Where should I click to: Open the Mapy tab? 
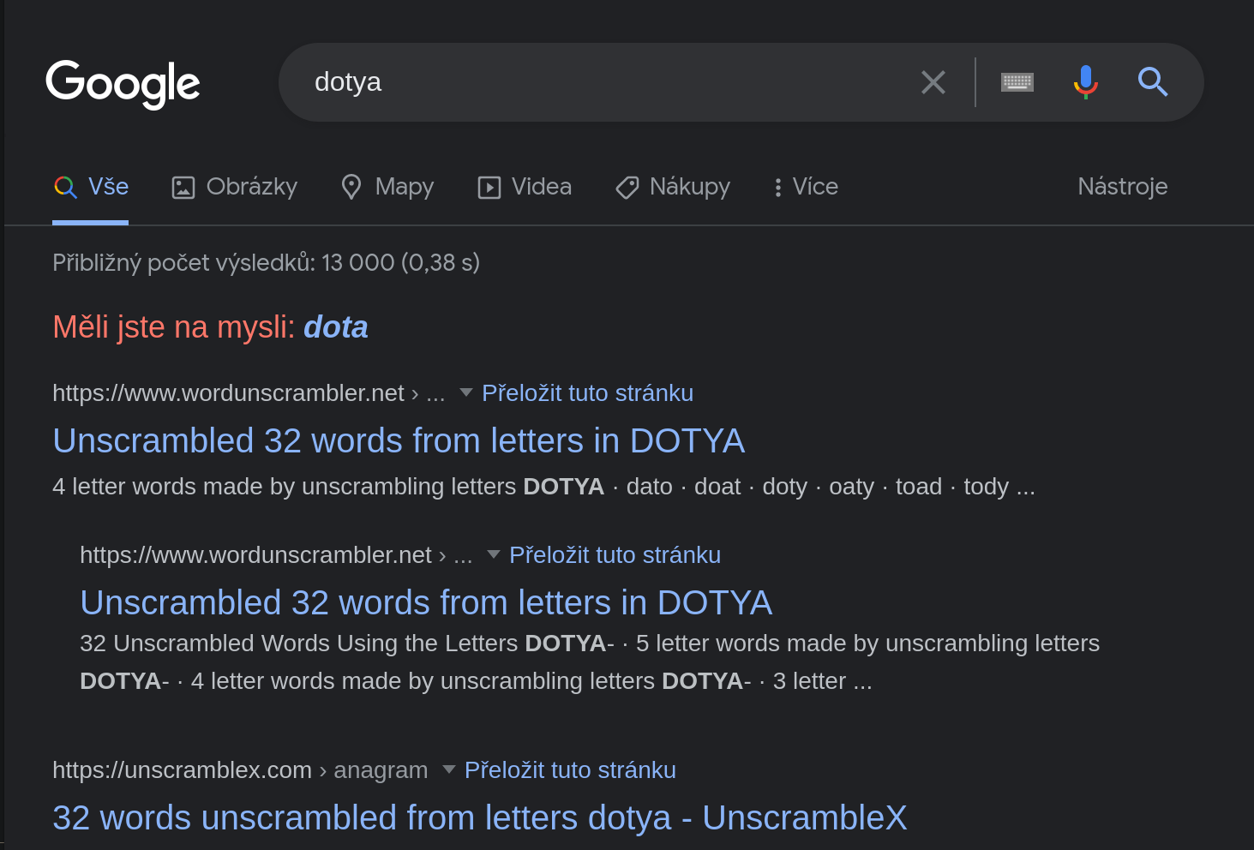[x=387, y=187]
